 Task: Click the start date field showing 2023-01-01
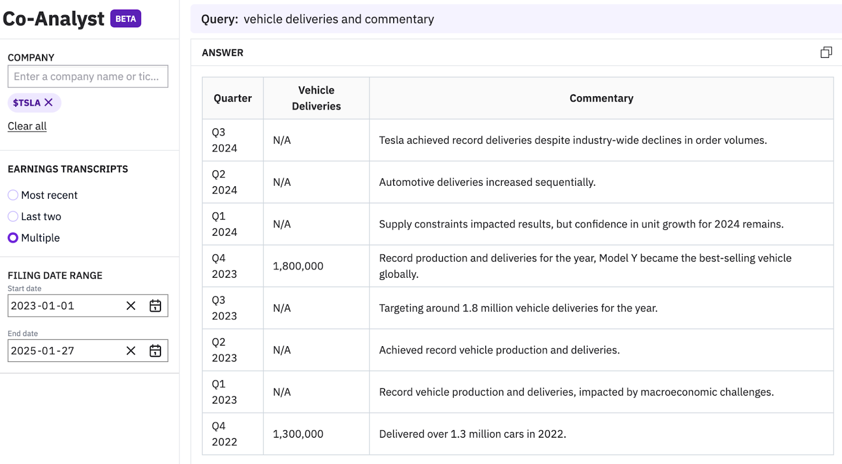(63, 306)
